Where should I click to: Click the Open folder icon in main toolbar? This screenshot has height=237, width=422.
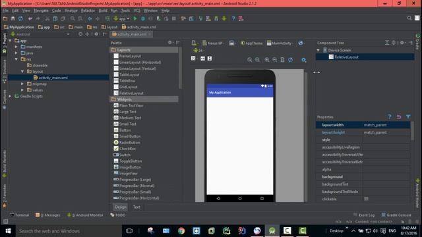(x=5, y=18)
